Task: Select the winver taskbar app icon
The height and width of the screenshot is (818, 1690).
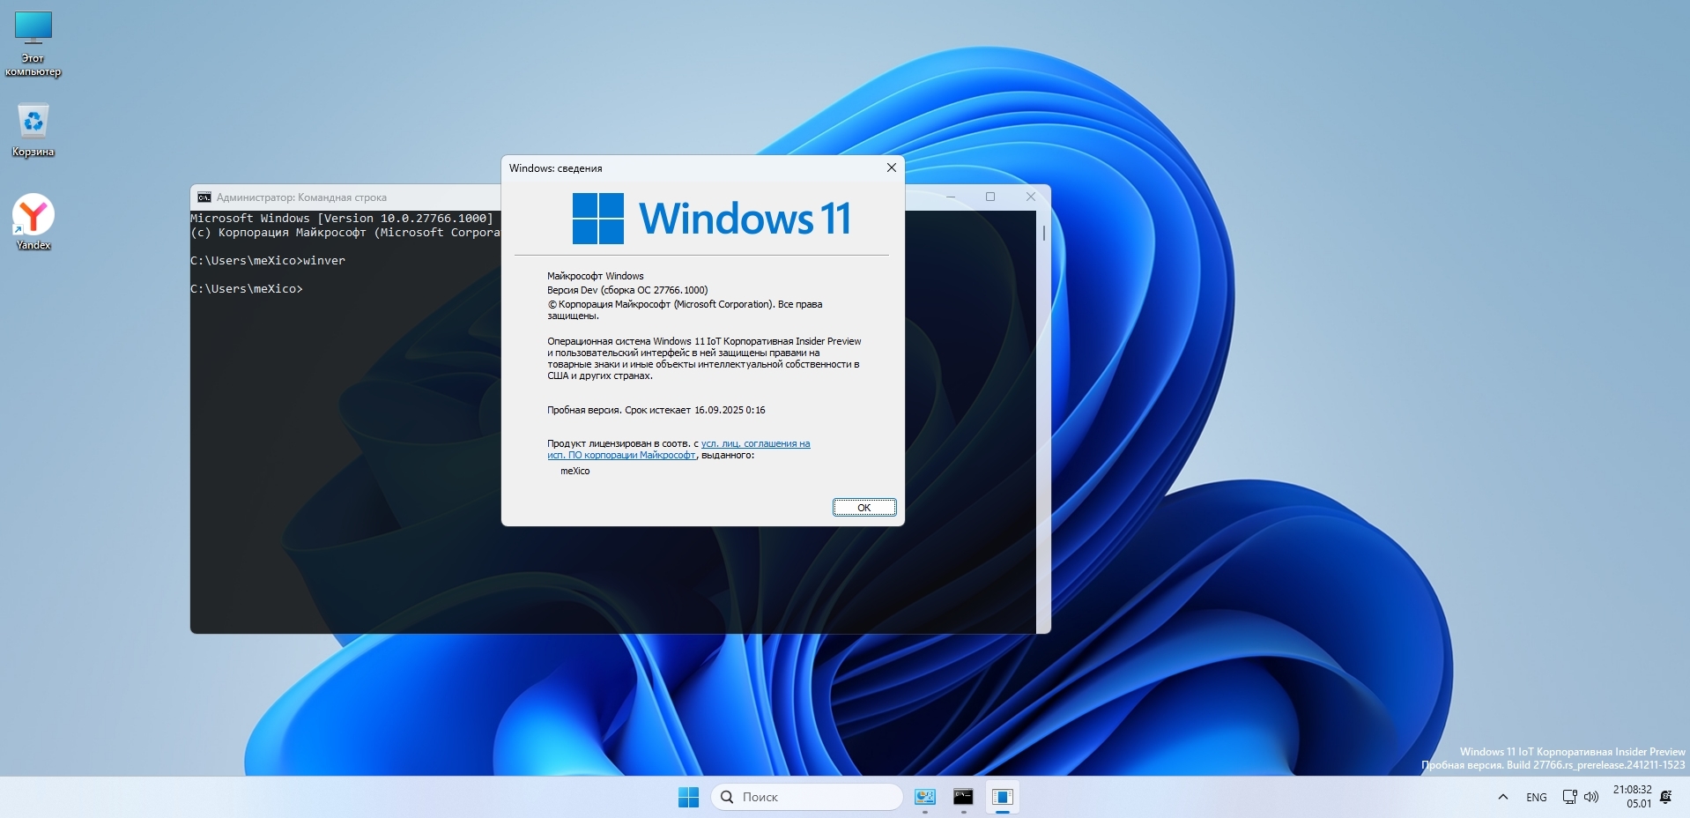Action: coord(1002,797)
